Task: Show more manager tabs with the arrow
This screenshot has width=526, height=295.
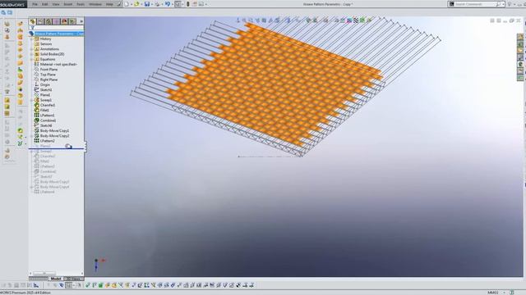Action: click(81, 21)
